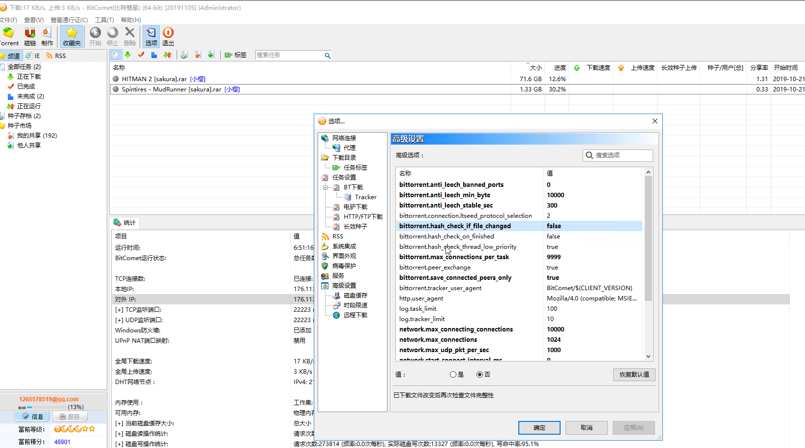This screenshot has height=448, width=805.
Task: Expand 磁盘读操作统计 row
Action: point(119,434)
